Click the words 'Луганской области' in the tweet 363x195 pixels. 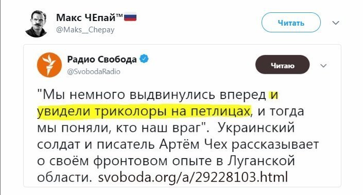point(166,169)
